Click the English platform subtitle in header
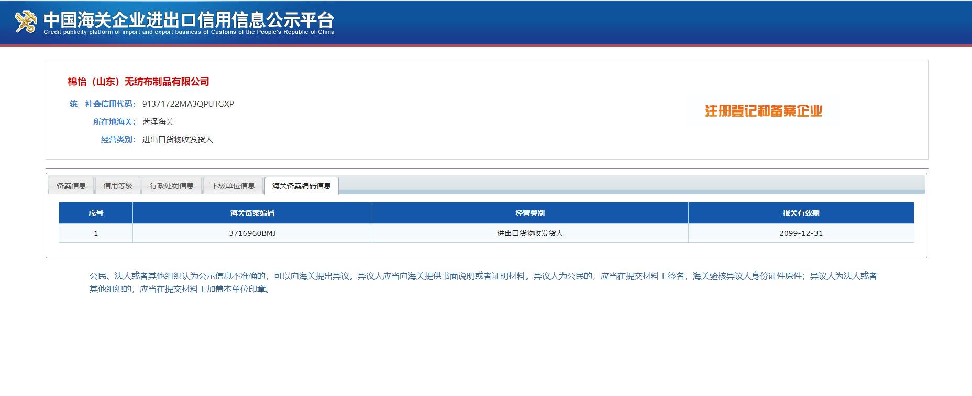This screenshot has height=396, width=972. point(189,32)
